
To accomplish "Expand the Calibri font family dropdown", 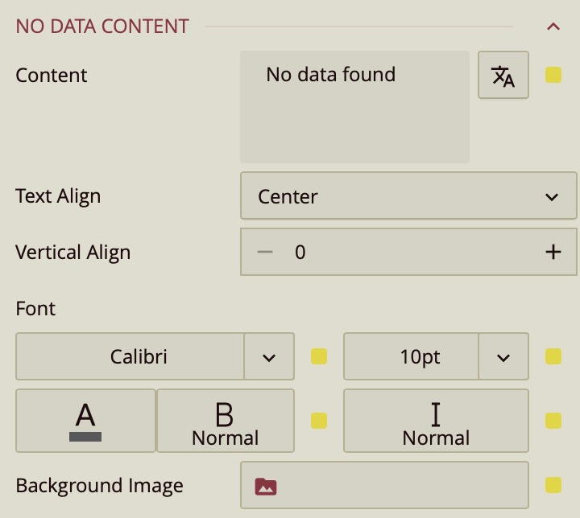I will 269,356.
